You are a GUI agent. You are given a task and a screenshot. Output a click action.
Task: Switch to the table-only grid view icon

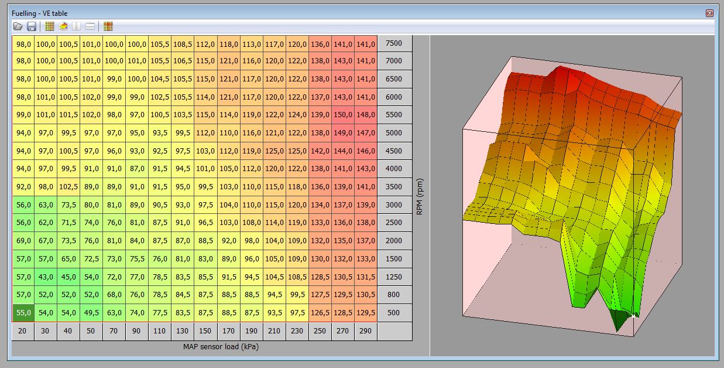point(50,26)
